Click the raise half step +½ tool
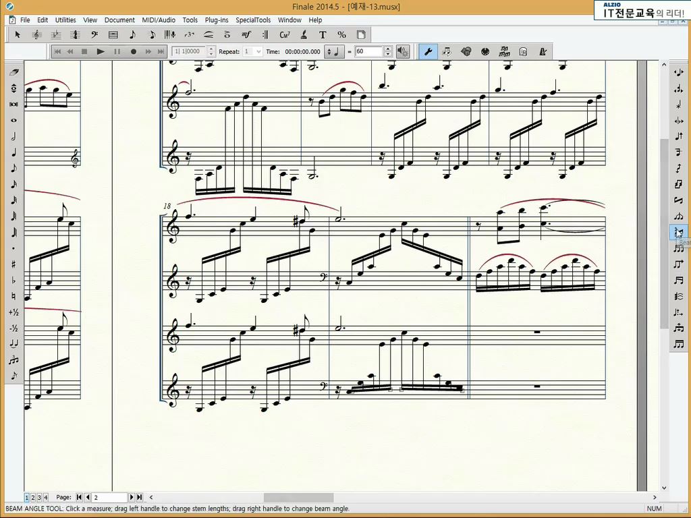This screenshot has height=518, width=691. tap(13, 312)
